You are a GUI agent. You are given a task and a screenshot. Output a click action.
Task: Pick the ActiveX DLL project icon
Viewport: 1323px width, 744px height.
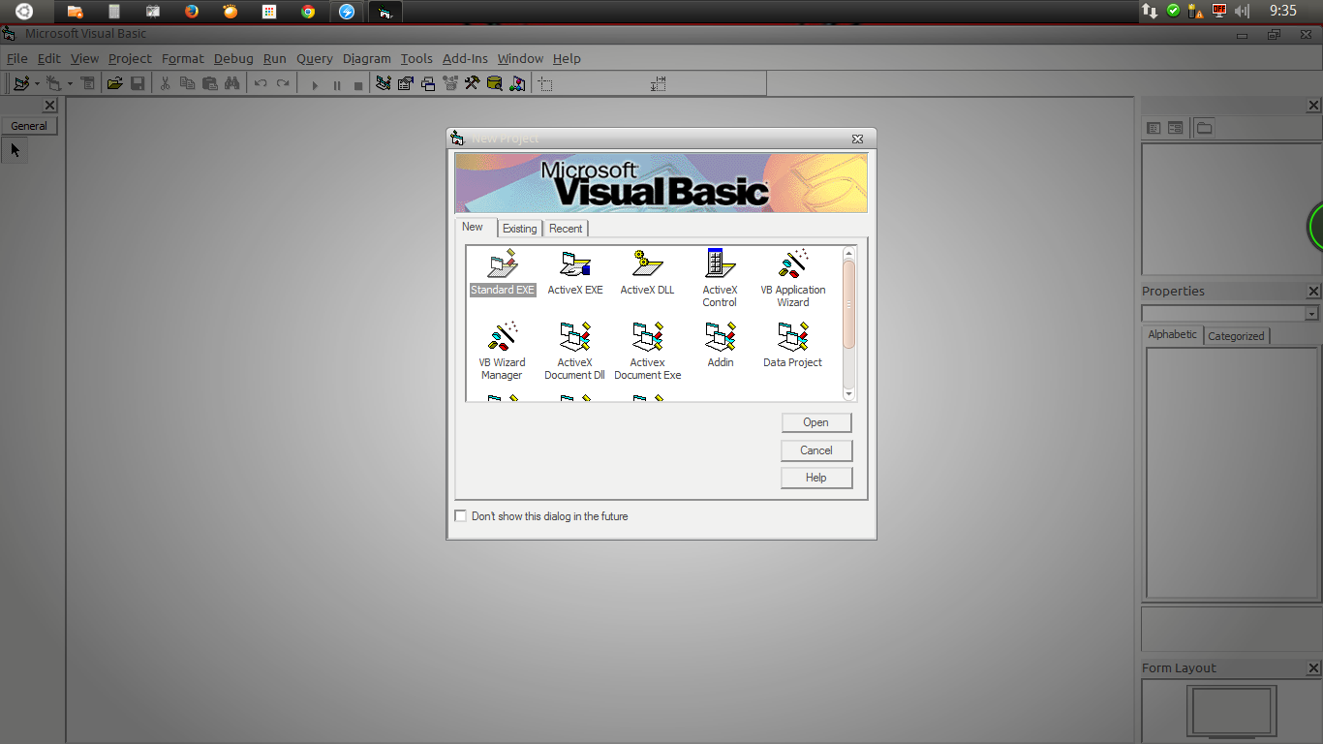pyautogui.click(x=647, y=272)
